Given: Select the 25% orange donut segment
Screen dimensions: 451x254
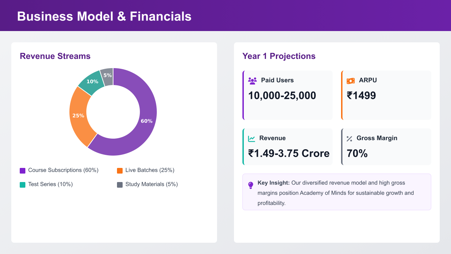Looking at the screenshot, I should [79, 116].
